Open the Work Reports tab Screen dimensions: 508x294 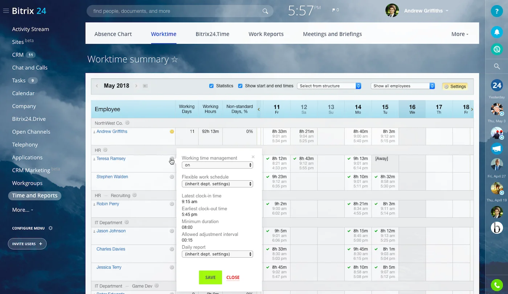[266, 34]
